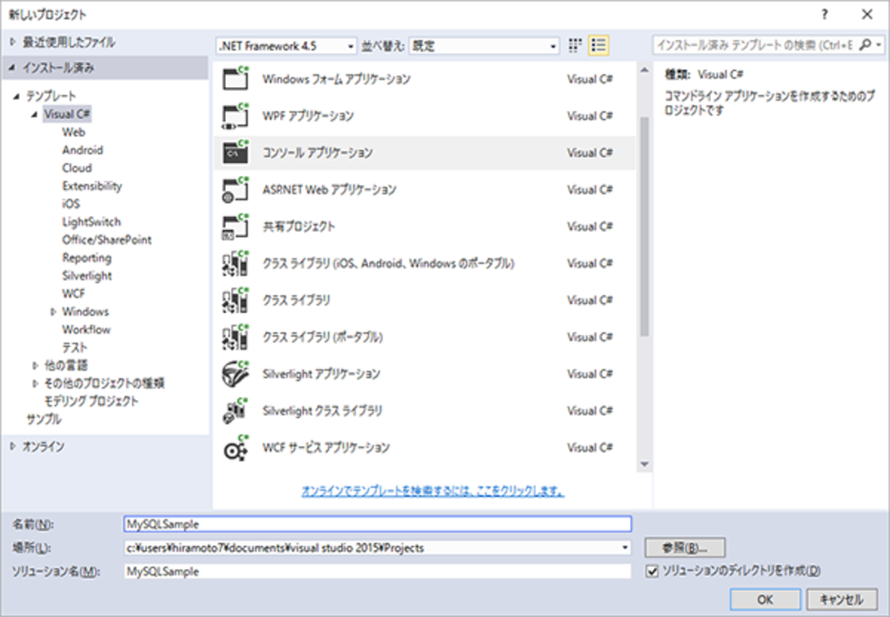Open the help question mark button
Viewport: 890px width, 617px height.
[x=825, y=14]
